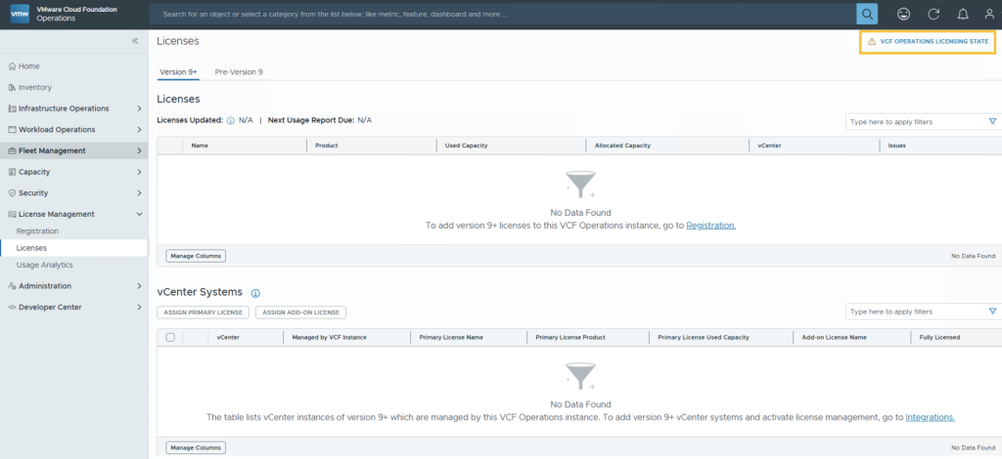The width and height of the screenshot is (1002, 459).
Task: Click Fully Licensed column header
Action: coord(939,337)
